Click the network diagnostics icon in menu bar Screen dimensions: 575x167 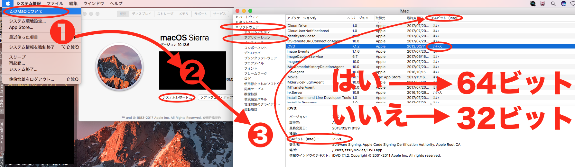[533, 4]
